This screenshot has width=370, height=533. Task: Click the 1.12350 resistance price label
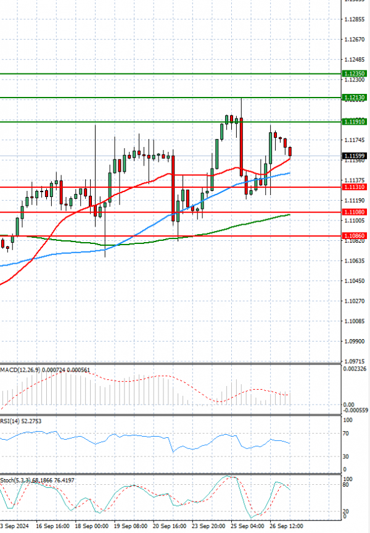tap(355, 73)
